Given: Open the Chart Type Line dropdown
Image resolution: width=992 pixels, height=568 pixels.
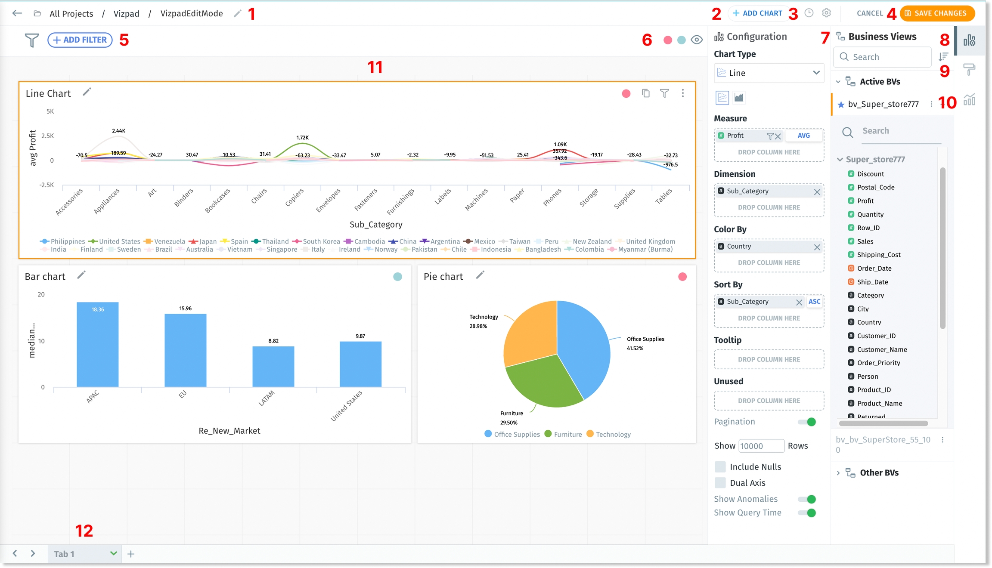Looking at the screenshot, I should click(769, 73).
